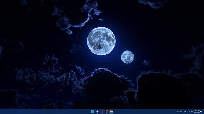The image size is (204, 114).
Task: Open network status tray icon
Action: (x=189, y=111)
